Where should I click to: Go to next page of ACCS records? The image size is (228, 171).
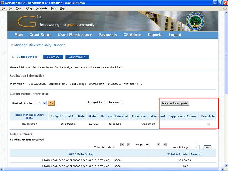click(159, 145)
